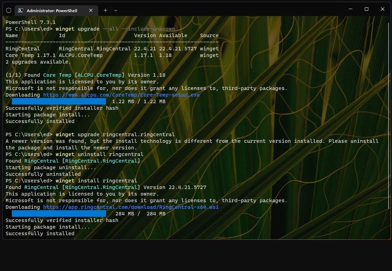Open a new terminal tab with the plus icon
The width and height of the screenshot is (392, 271).
[105, 10]
